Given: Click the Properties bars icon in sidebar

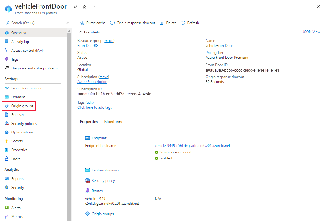Looking at the screenshot, I should click(7, 150).
